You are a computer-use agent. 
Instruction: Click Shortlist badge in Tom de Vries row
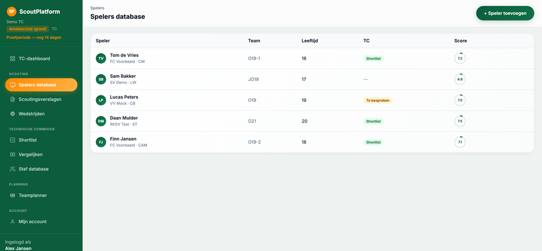click(373, 59)
